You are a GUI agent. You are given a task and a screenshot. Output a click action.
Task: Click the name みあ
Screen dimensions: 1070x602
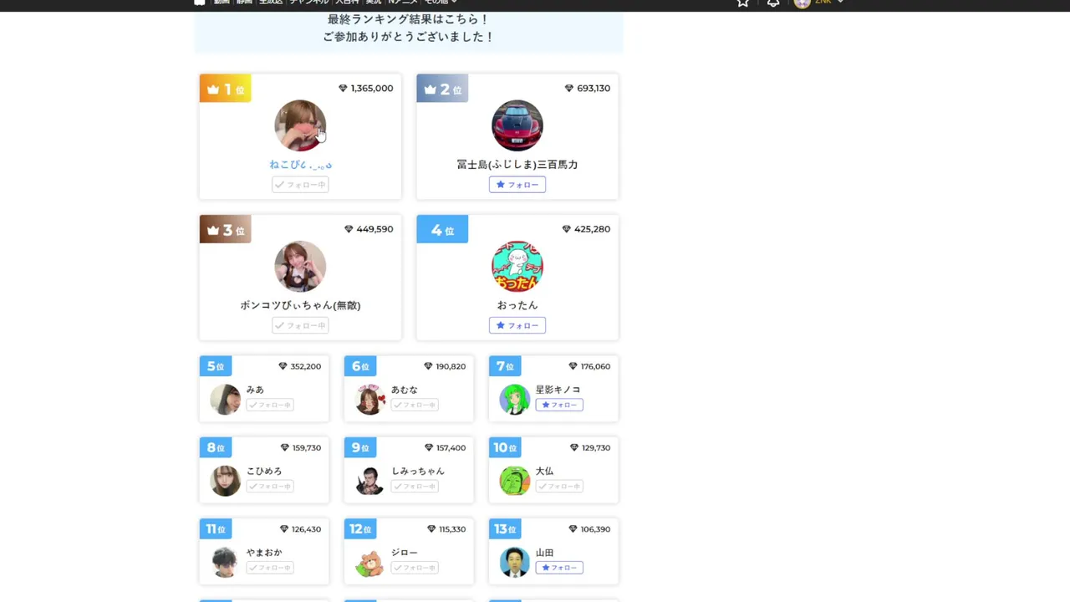click(255, 390)
